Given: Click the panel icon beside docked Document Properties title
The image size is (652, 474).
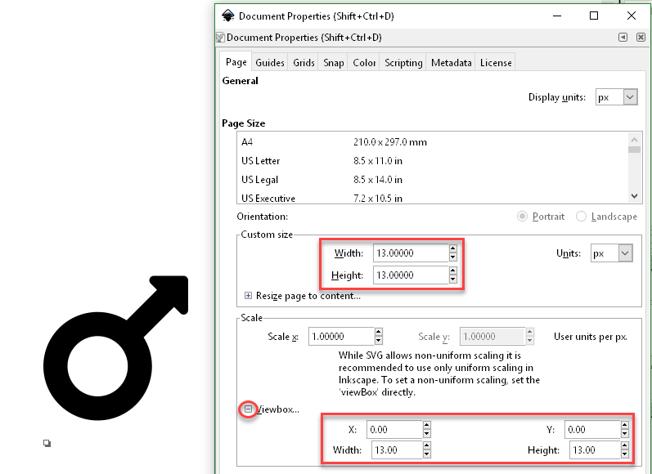Looking at the screenshot, I should click(x=220, y=38).
